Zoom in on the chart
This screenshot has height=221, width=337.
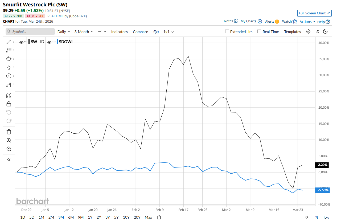point(9,140)
